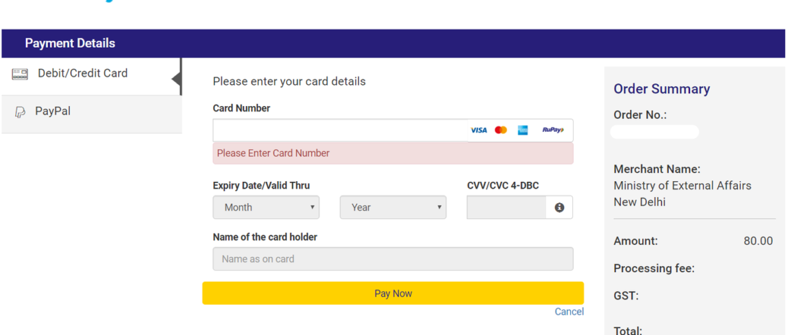Select the Debit/Credit Card payment tab
This screenshot has height=335, width=788.
point(91,76)
